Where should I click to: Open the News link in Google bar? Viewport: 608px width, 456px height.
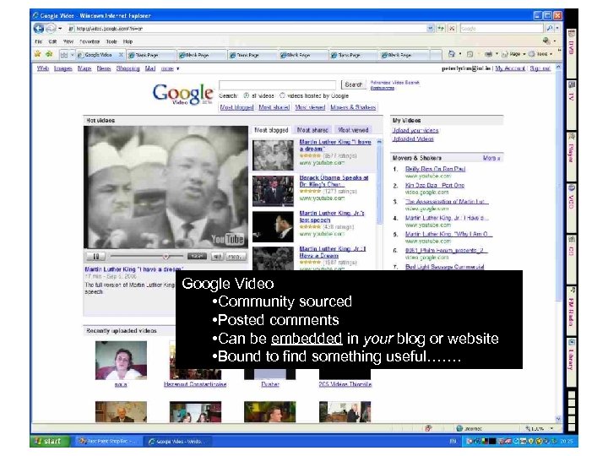pos(104,68)
